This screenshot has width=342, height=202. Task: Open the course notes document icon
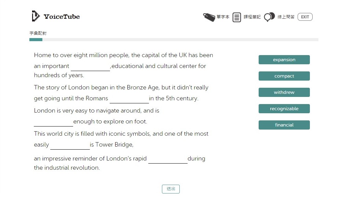tap(236, 17)
